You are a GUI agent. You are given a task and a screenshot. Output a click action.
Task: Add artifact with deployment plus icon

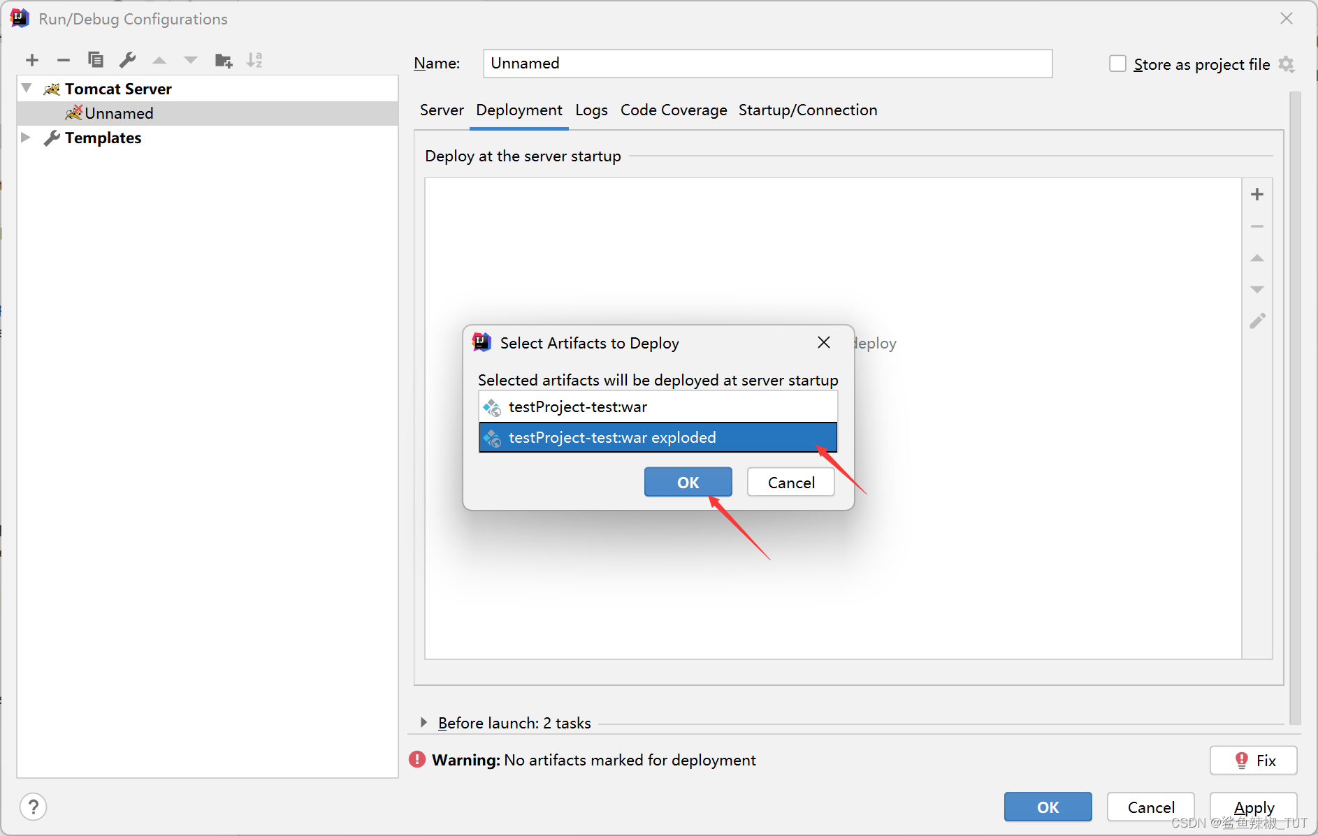[x=1257, y=194]
